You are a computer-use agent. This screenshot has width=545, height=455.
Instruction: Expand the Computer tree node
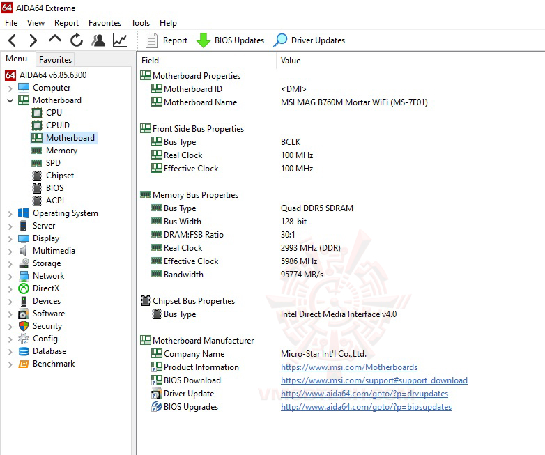(x=10, y=88)
